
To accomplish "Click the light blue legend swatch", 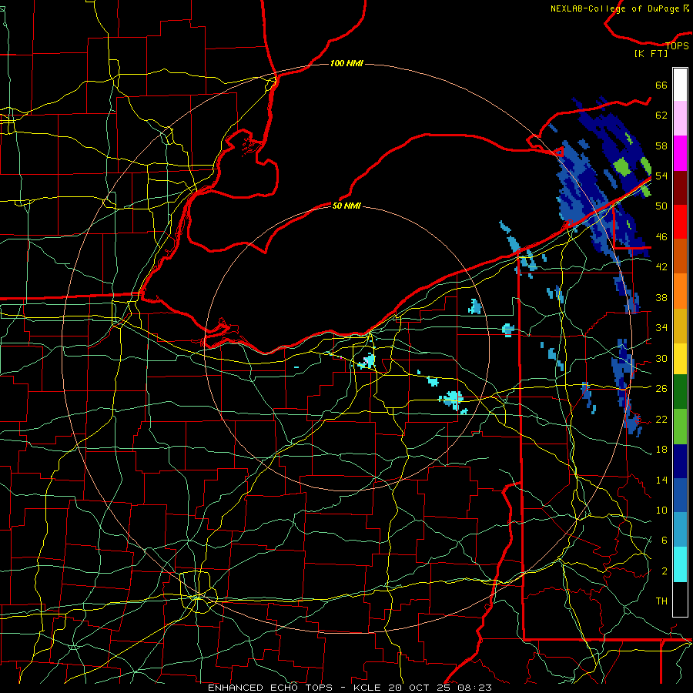I will (680, 530).
